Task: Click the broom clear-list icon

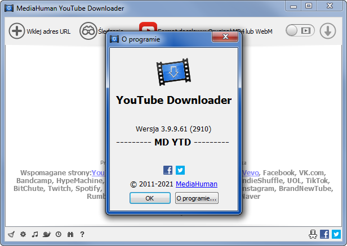Action: tap(11, 234)
